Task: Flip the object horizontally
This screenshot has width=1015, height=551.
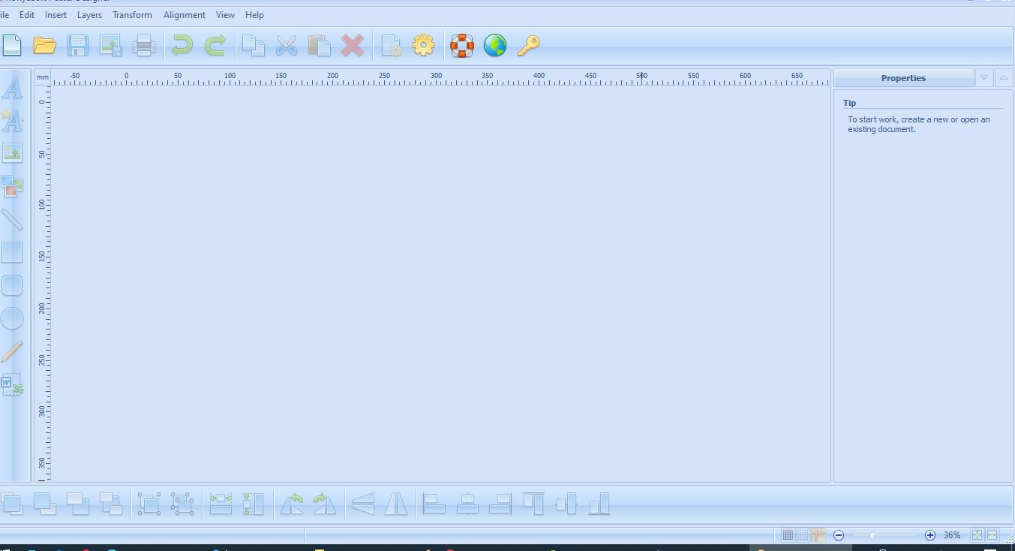Action: tap(396, 504)
